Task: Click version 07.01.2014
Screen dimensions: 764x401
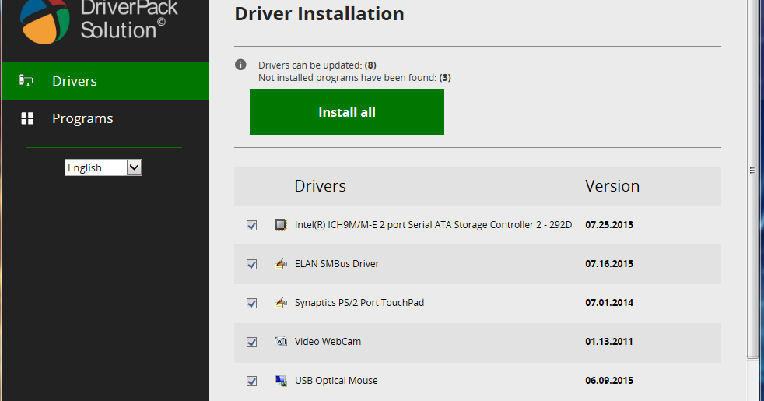Action: tap(609, 303)
